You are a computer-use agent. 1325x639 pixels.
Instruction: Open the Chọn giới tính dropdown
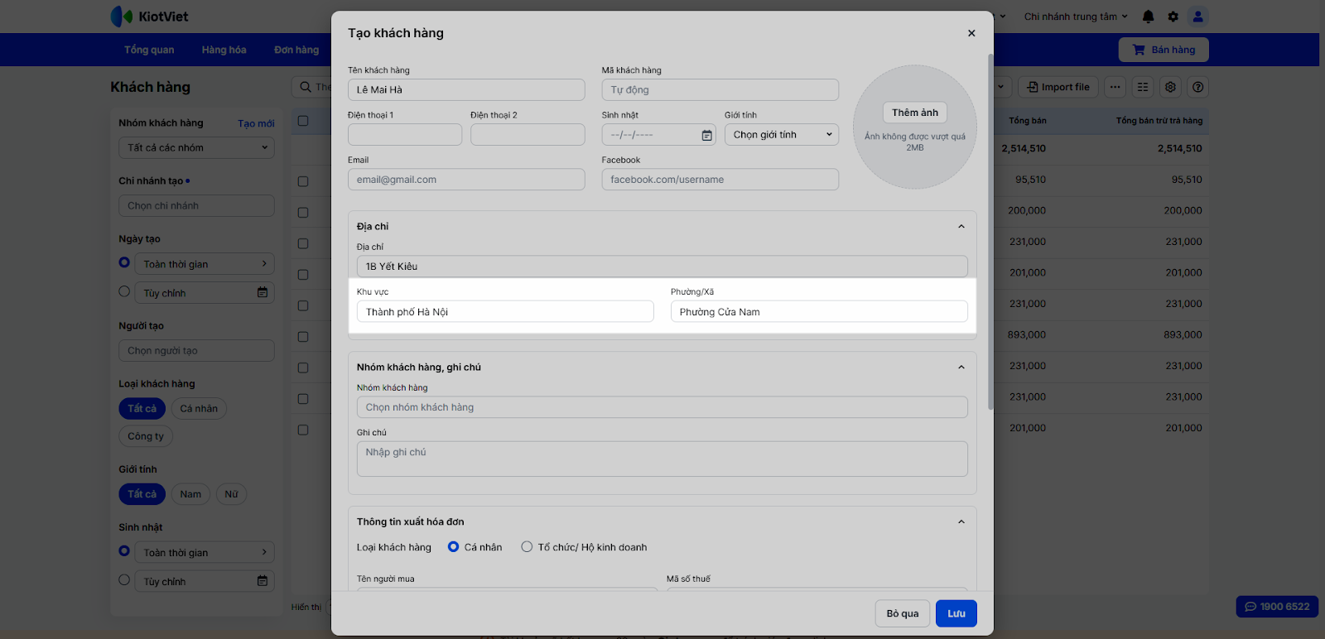781,135
